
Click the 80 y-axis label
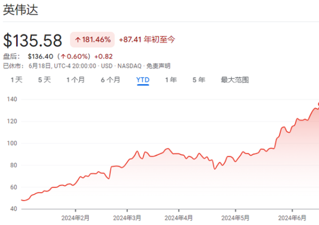13,165
